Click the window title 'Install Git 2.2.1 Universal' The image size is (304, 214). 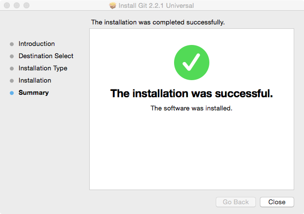(156, 6)
